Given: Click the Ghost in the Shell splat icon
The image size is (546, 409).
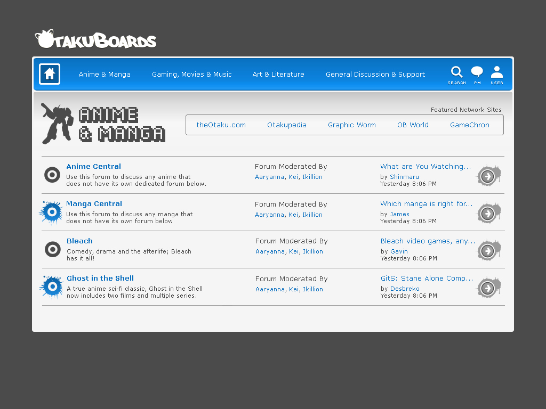Looking at the screenshot, I should pos(52,287).
